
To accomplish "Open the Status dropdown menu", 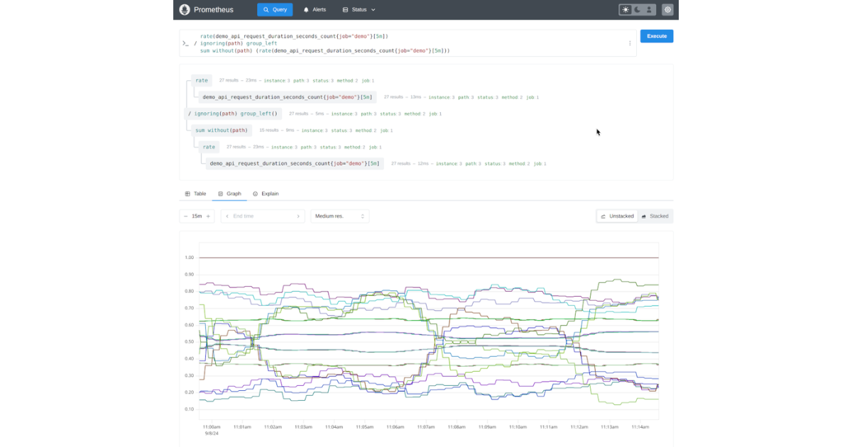I will tap(359, 9).
